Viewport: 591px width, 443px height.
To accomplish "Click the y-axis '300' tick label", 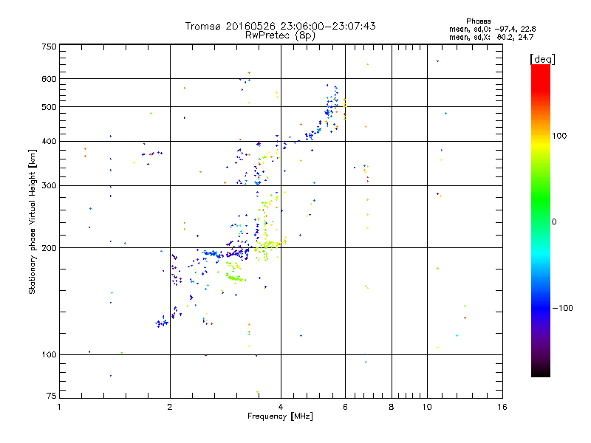I will 49,185.
